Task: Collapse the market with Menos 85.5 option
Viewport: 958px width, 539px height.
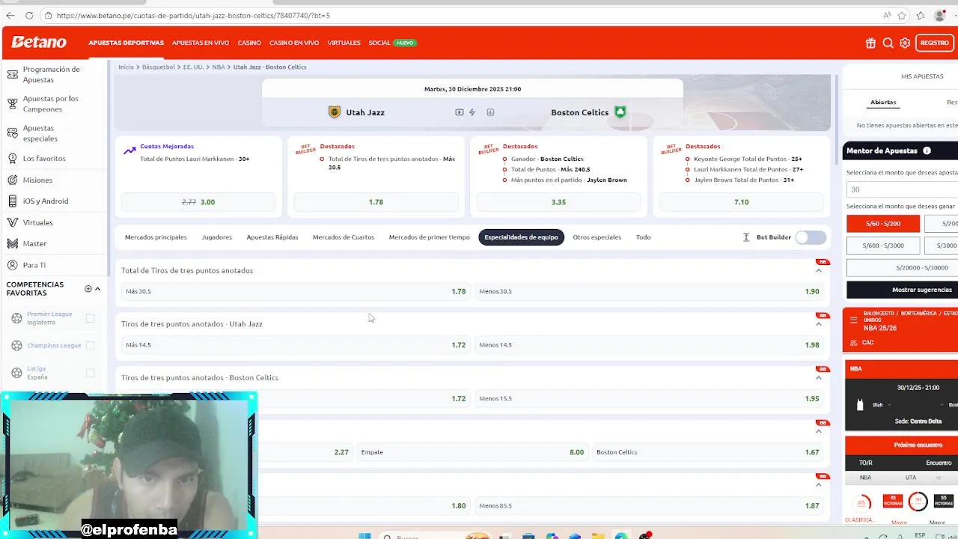Action: (818, 485)
